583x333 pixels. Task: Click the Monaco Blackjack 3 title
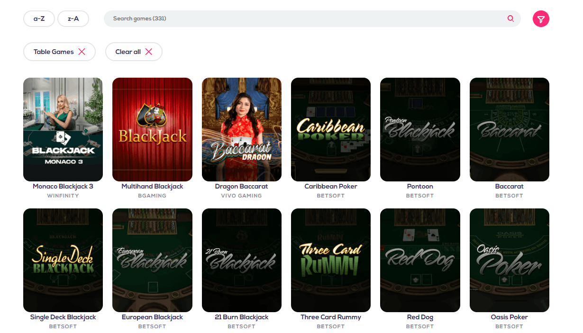coord(63,186)
